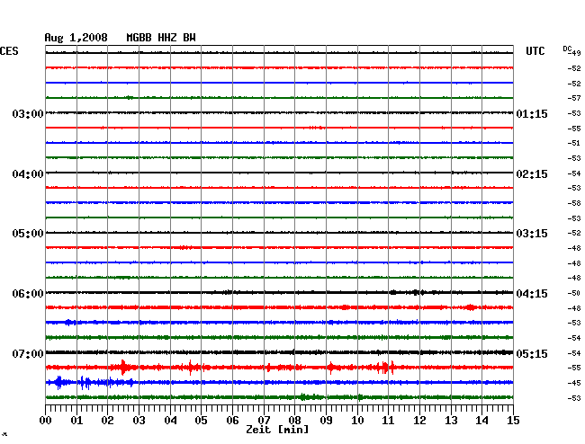Click the "06:00" time label
585x444 pixels.
point(28,294)
